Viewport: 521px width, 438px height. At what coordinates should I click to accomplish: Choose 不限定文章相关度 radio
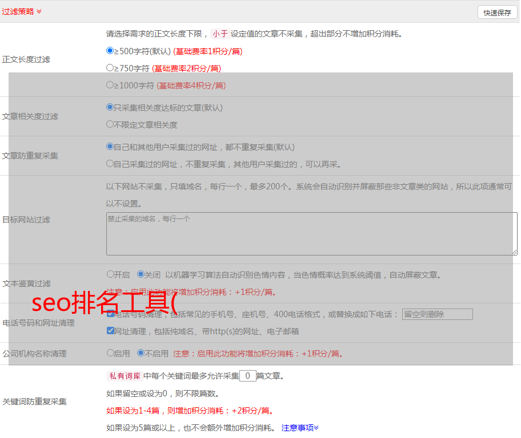110,124
